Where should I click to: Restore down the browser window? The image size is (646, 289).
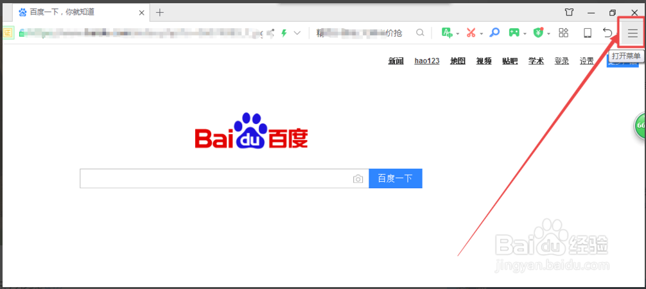point(613,12)
